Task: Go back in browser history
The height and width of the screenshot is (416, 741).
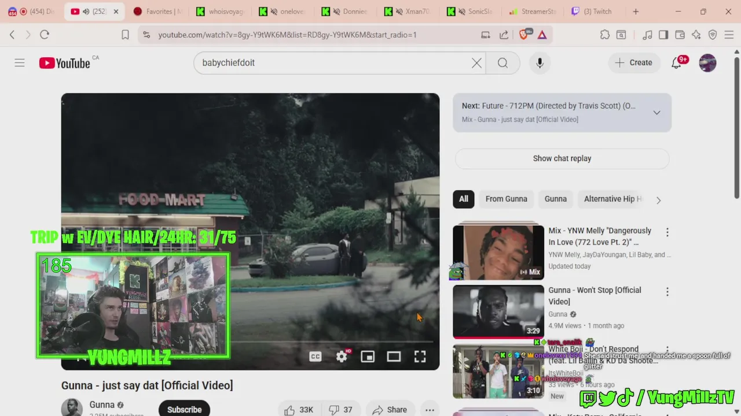Action: tap(12, 35)
